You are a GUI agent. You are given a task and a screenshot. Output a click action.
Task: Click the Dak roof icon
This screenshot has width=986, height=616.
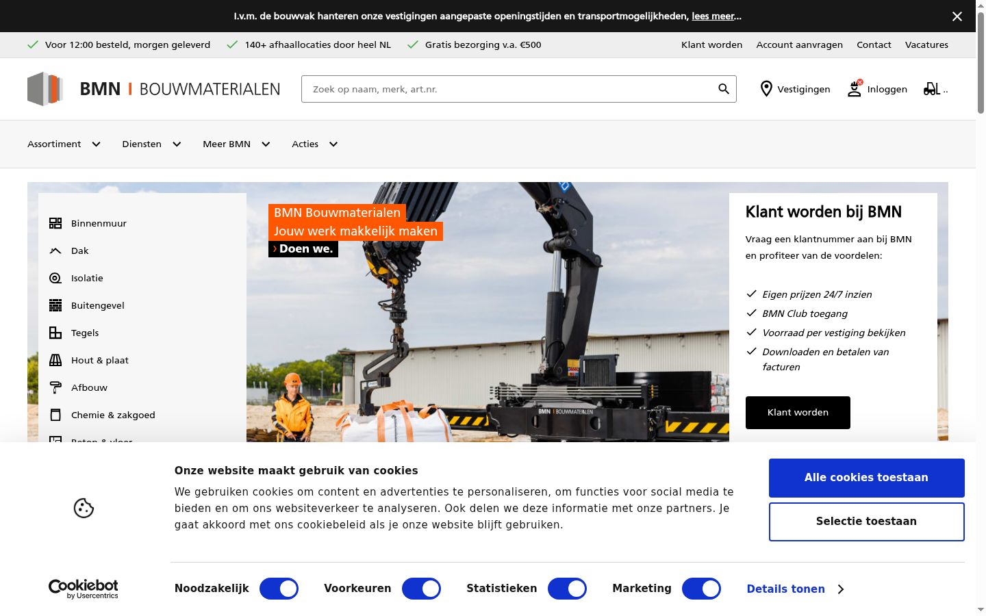click(x=55, y=251)
